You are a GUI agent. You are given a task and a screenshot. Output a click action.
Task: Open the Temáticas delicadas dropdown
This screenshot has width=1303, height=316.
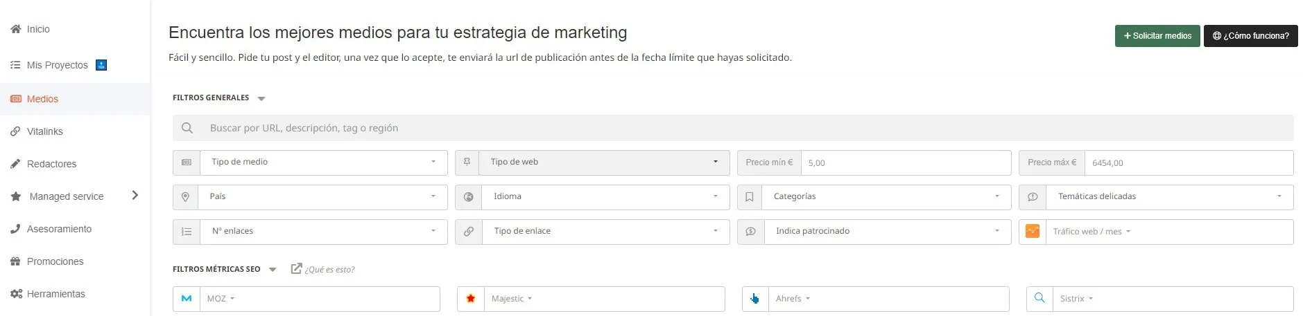pos(1169,197)
